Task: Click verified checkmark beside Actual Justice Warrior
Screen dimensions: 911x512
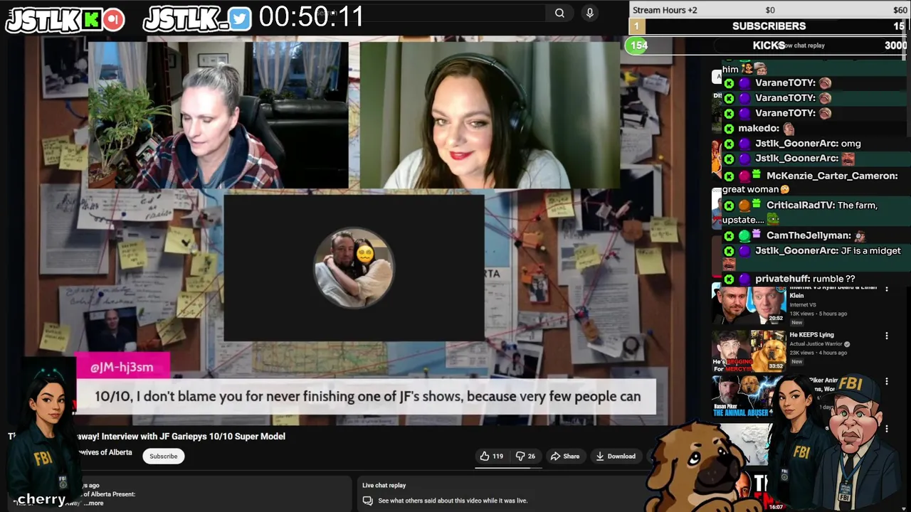Action: tap(846, 344)
